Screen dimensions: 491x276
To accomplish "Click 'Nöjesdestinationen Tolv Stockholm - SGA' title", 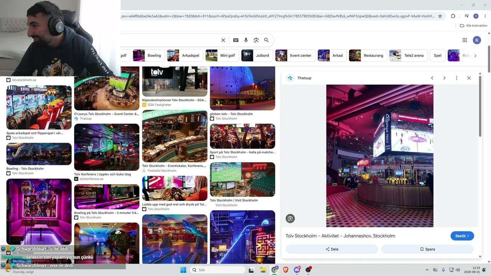I will 174,100.
